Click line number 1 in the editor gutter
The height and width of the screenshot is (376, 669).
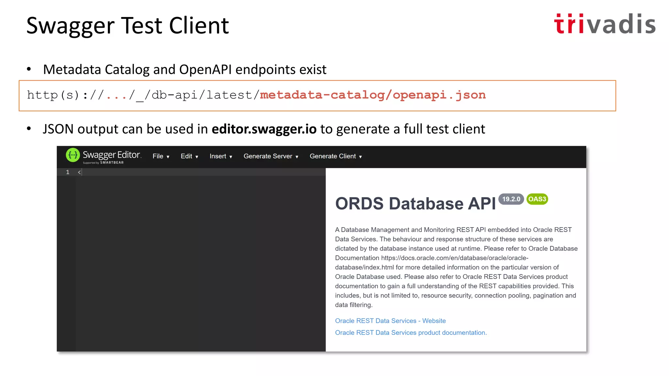coord(68,172)
